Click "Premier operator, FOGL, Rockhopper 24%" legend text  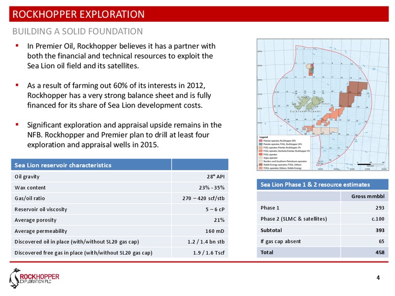(282, 144)
